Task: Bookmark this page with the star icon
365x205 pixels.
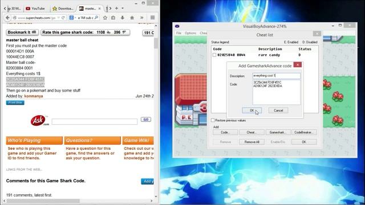Action: tap(105, 18)
